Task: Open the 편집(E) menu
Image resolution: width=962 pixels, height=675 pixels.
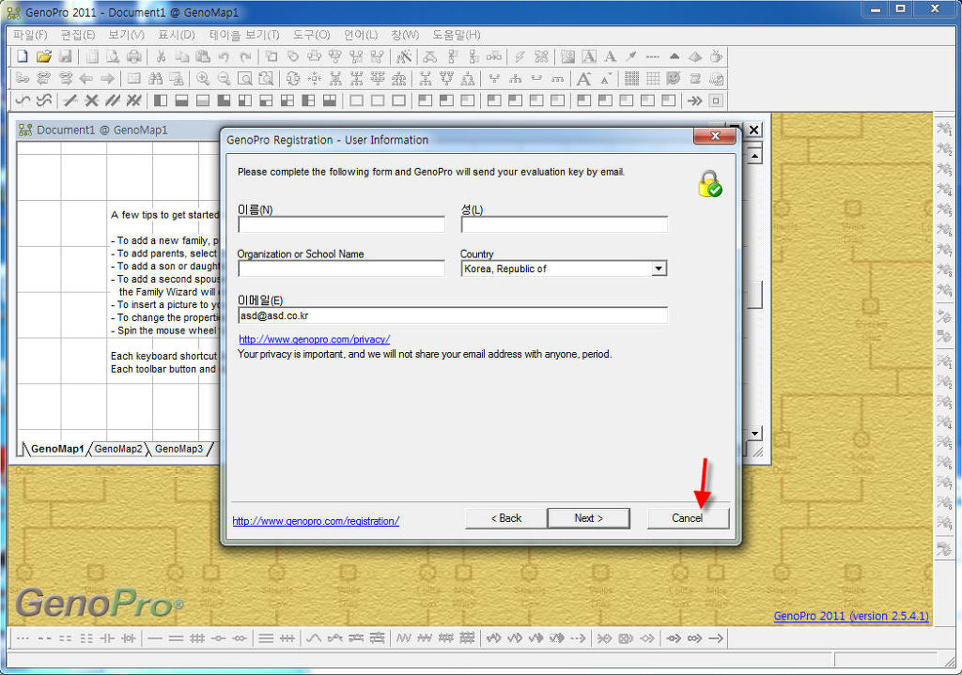Action: click(x=78, y=35)
